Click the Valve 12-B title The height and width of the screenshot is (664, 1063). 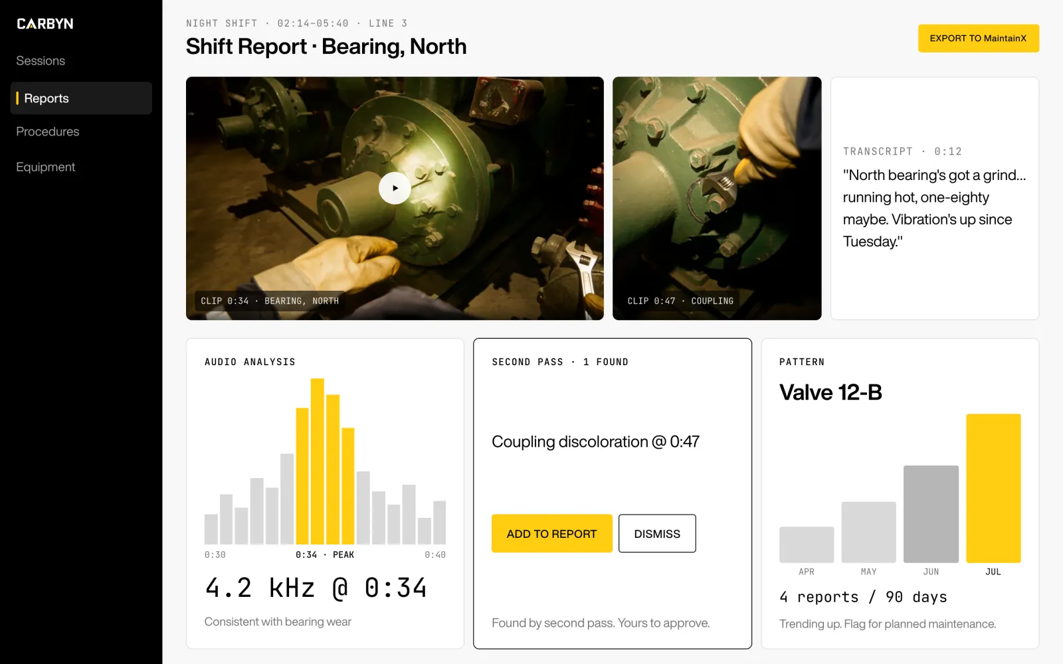830,392
